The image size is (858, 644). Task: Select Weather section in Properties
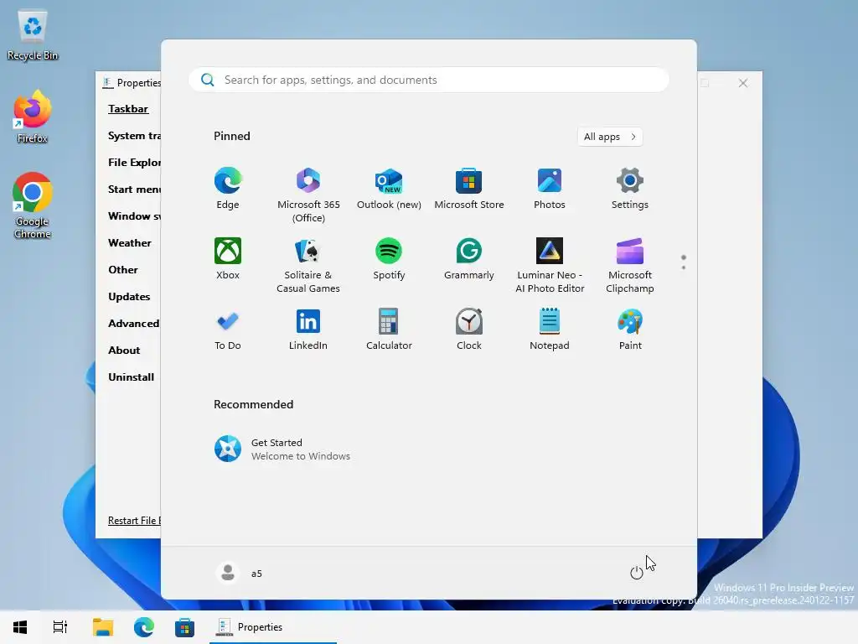[130, 242]
